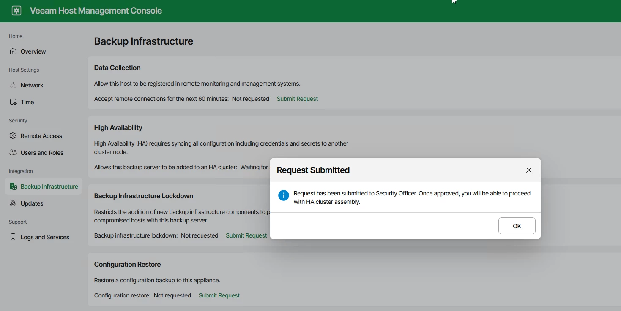Submit Request for Data Collection remote connections
Image resolution: width=621 pixels, height=311 pixels.
pyautogui.click(x=297, y=99)
